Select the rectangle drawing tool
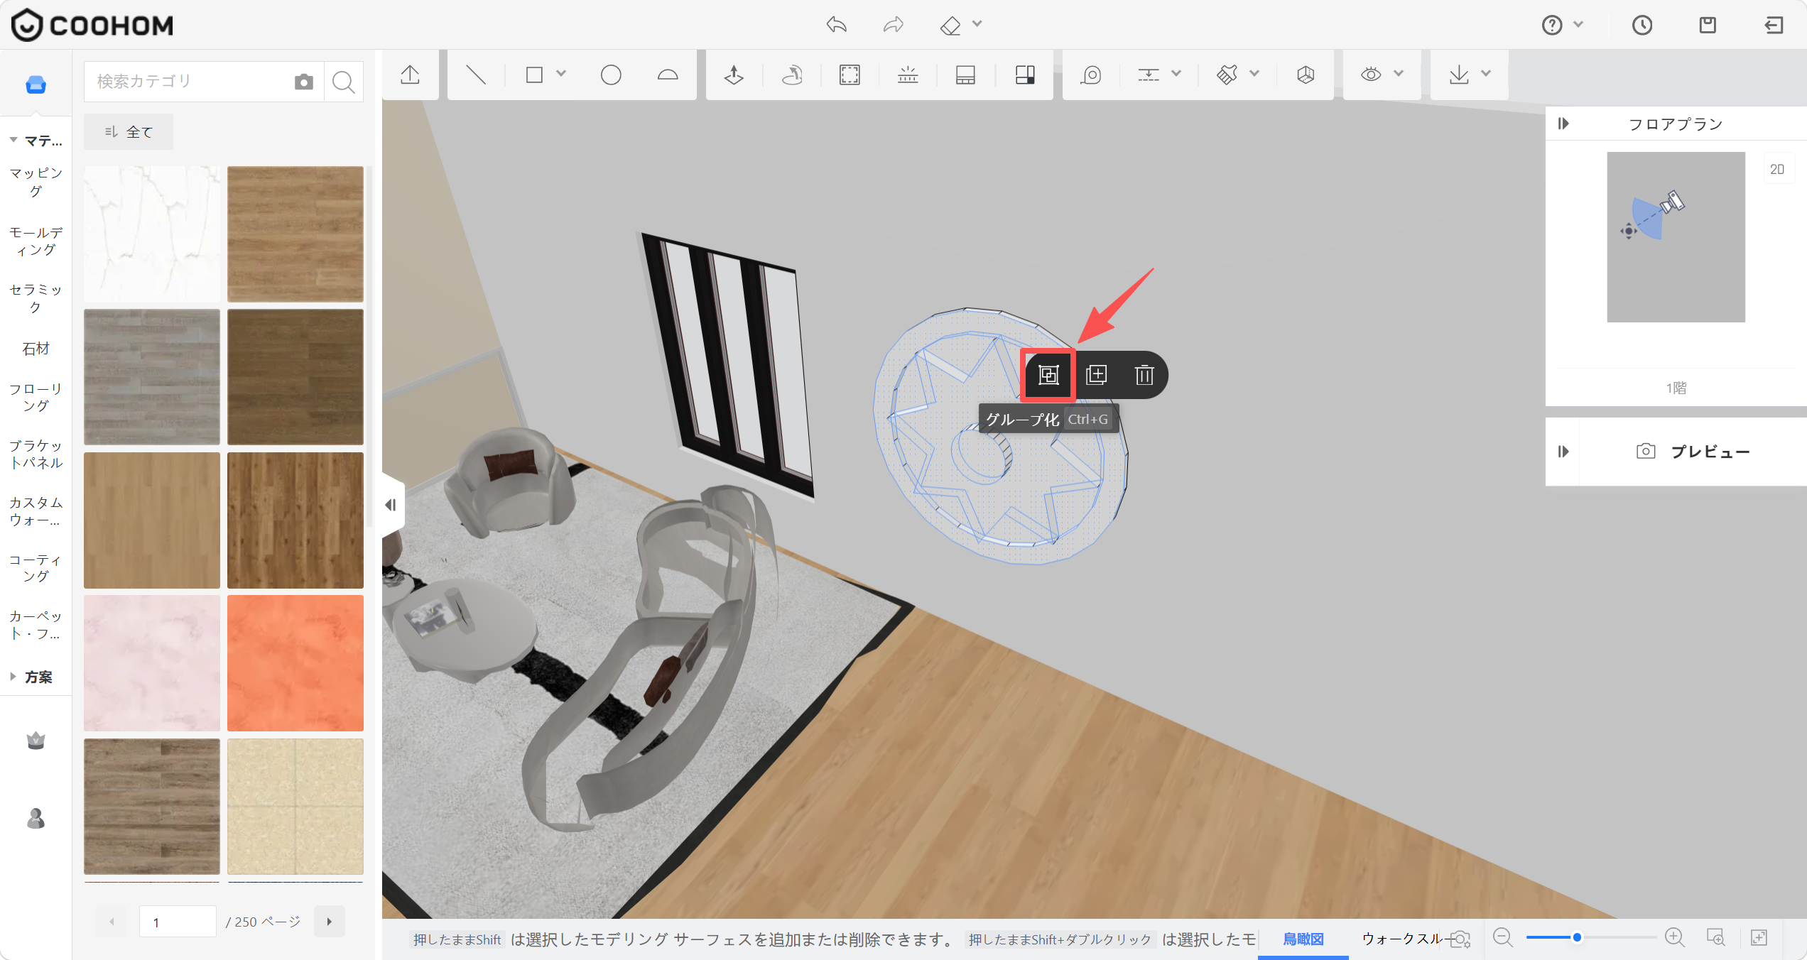The height and width of the screenshot is (960, 1807). 534,75
